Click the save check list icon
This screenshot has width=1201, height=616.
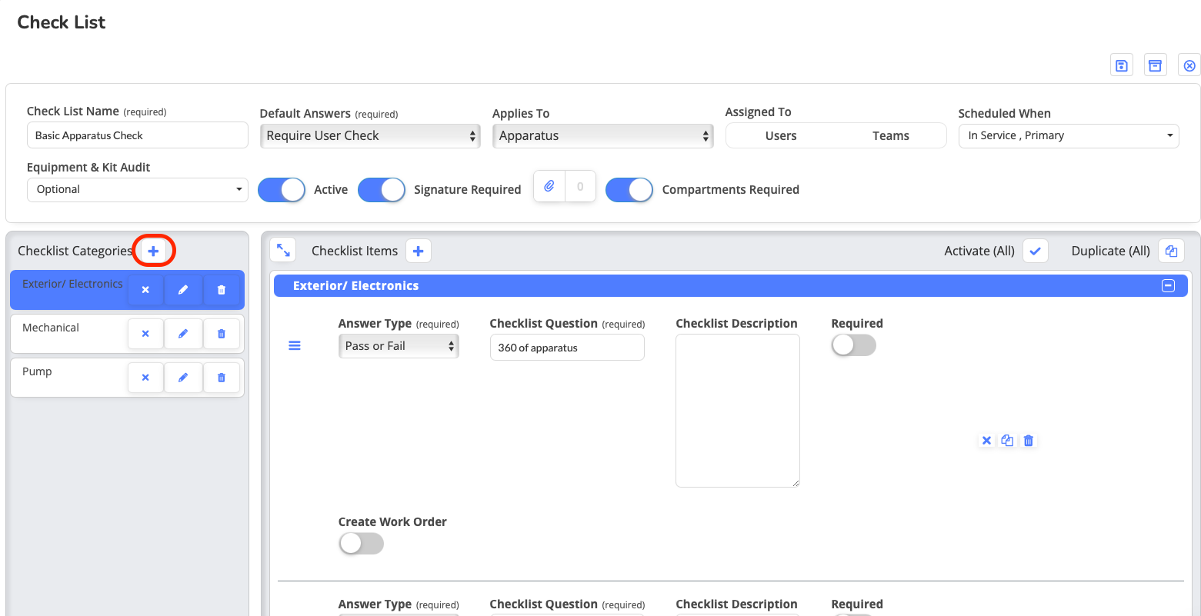tap(1121, 65)
